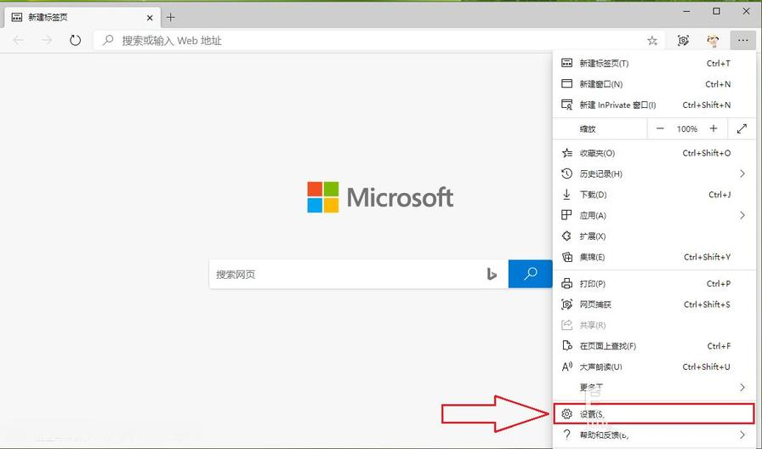Click the browser Forward arrow
Image resolution: width=762 pixels, height=449 pixels.
[47, 40]
